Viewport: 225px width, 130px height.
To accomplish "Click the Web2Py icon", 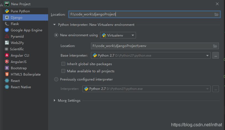I will click(x=7, y=43).
